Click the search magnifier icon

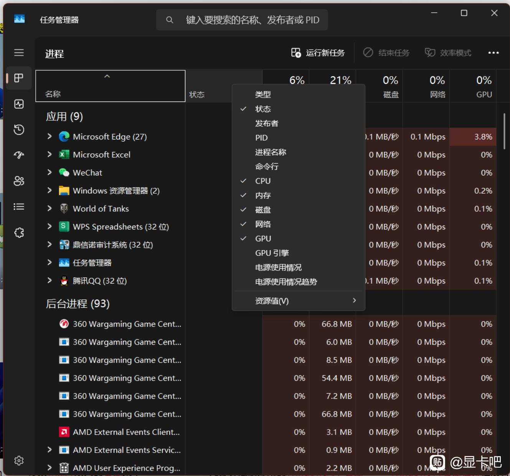[169, 20]
